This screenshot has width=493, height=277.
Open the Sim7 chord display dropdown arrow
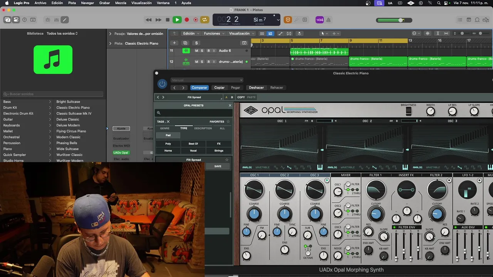coord(278,20)
